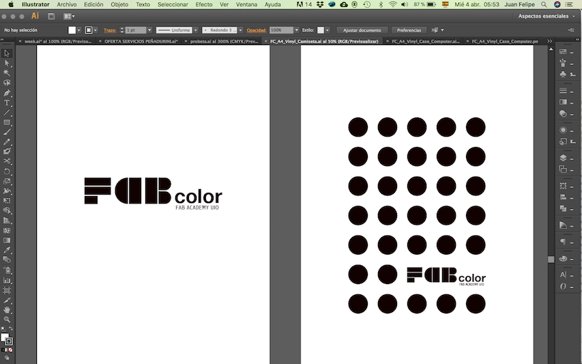The width and height of the screenshot is (582, 364).
Task: Open arrange documents dropdown in app bar
Action: 69,16
